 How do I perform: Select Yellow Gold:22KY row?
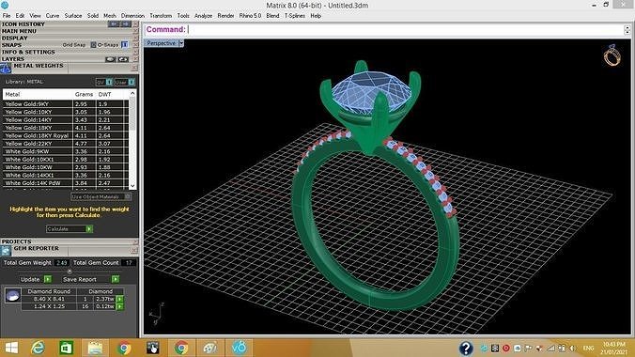coord(66,144)
